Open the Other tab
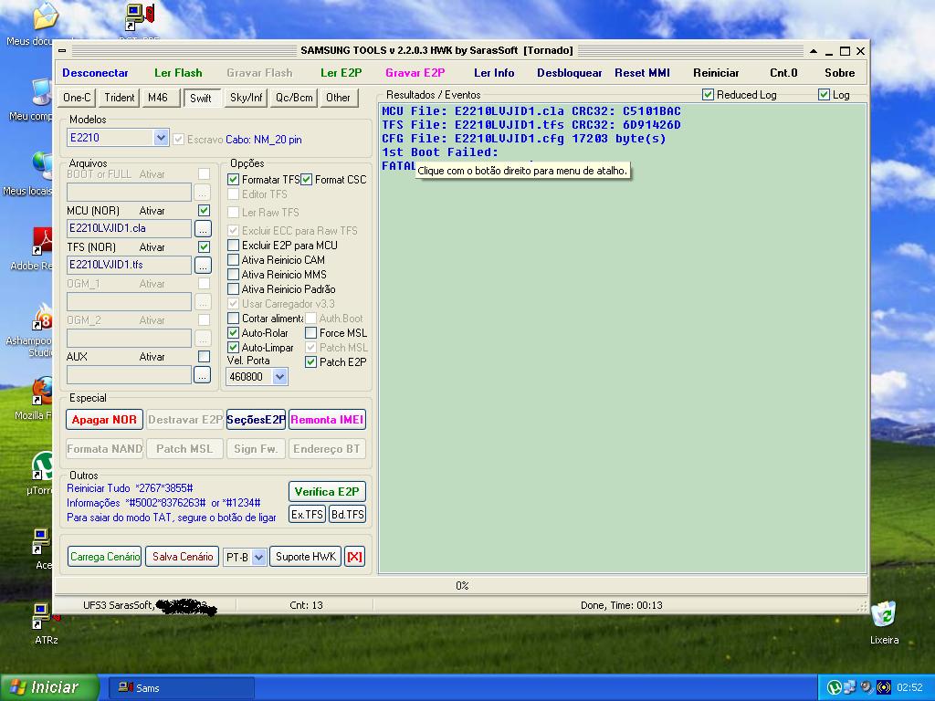The height and width of the screenshot is (701, 935). [x=338, y=98]
